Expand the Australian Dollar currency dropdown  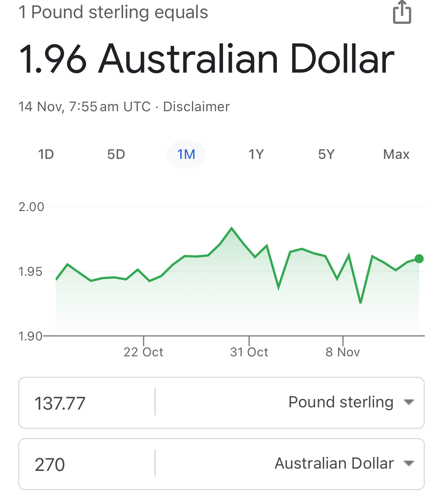tap(344, 463)
